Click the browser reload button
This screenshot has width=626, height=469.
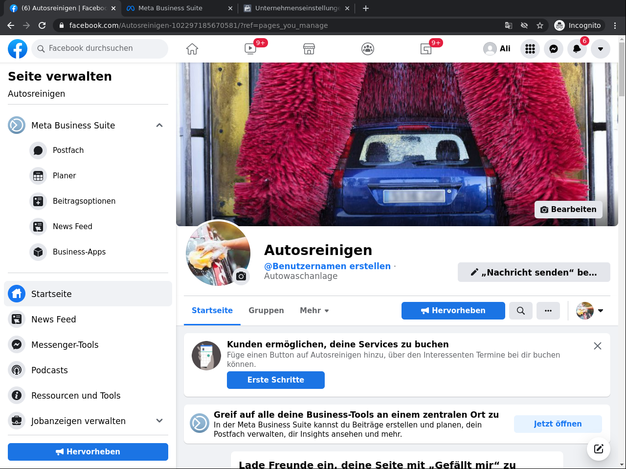pyautogui.click(x=42, y=25)
